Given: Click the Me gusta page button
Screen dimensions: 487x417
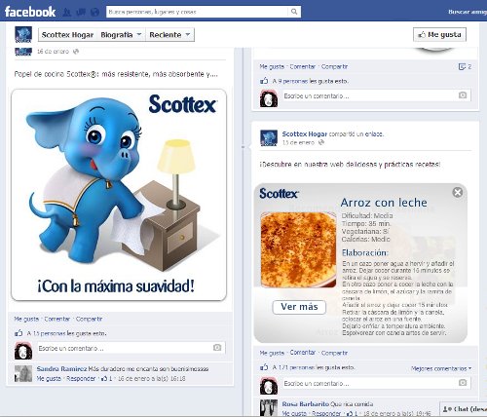Looking at the screenshot, I should (x=439, y=34).
